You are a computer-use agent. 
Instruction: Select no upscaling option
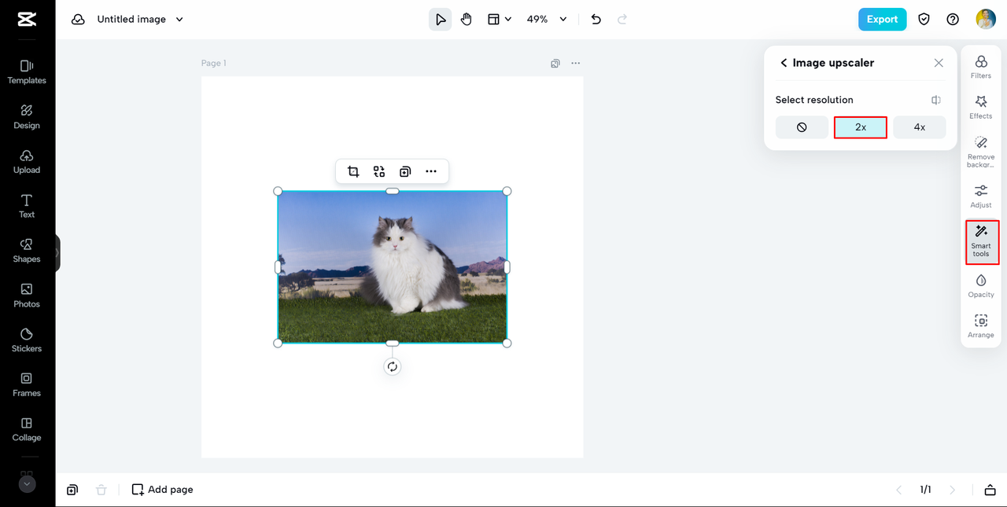(802, 127)
